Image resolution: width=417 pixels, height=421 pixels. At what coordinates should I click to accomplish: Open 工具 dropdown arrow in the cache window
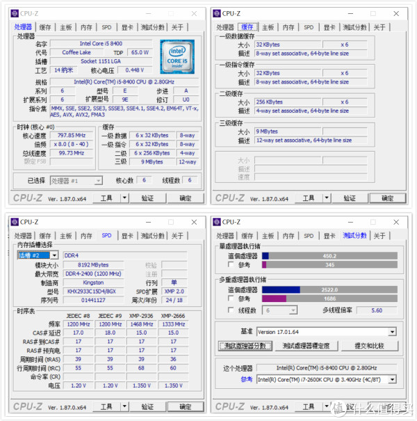coord(327,198)
